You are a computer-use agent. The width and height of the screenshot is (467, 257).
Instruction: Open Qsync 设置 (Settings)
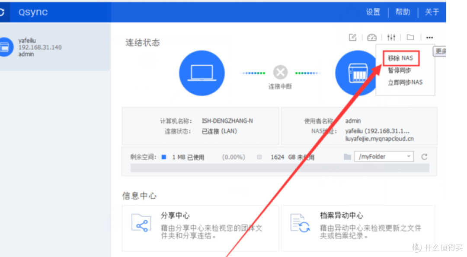[x=373, y=12]
